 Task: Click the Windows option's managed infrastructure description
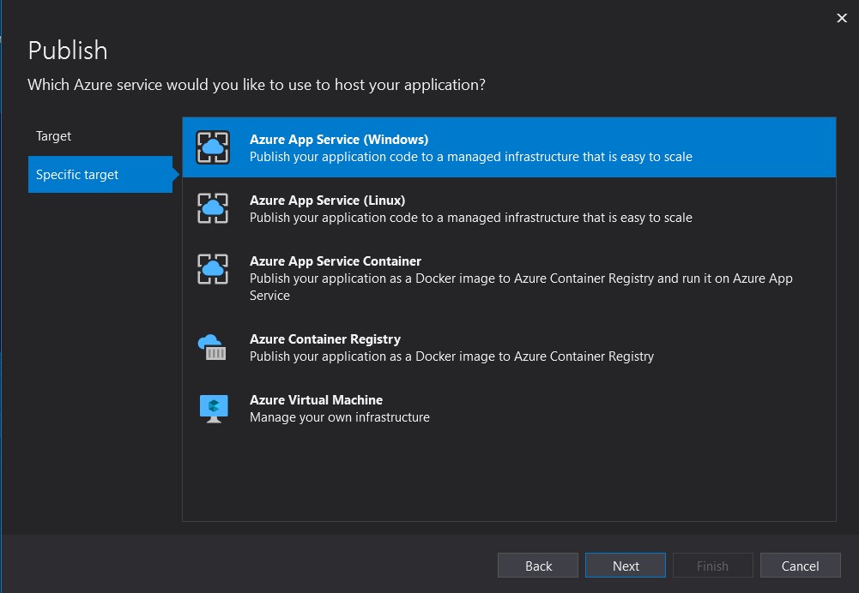click(471, 157)
